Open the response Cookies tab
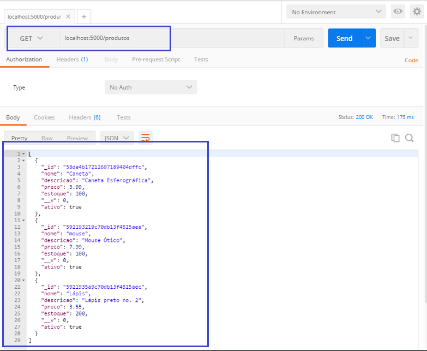 [x=44, y=117]
